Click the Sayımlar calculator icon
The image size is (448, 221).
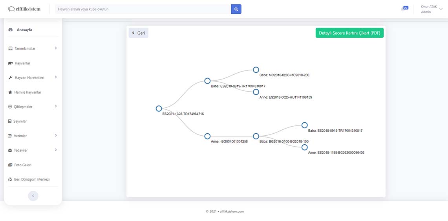pyautogui.click(x=10, y=122)
